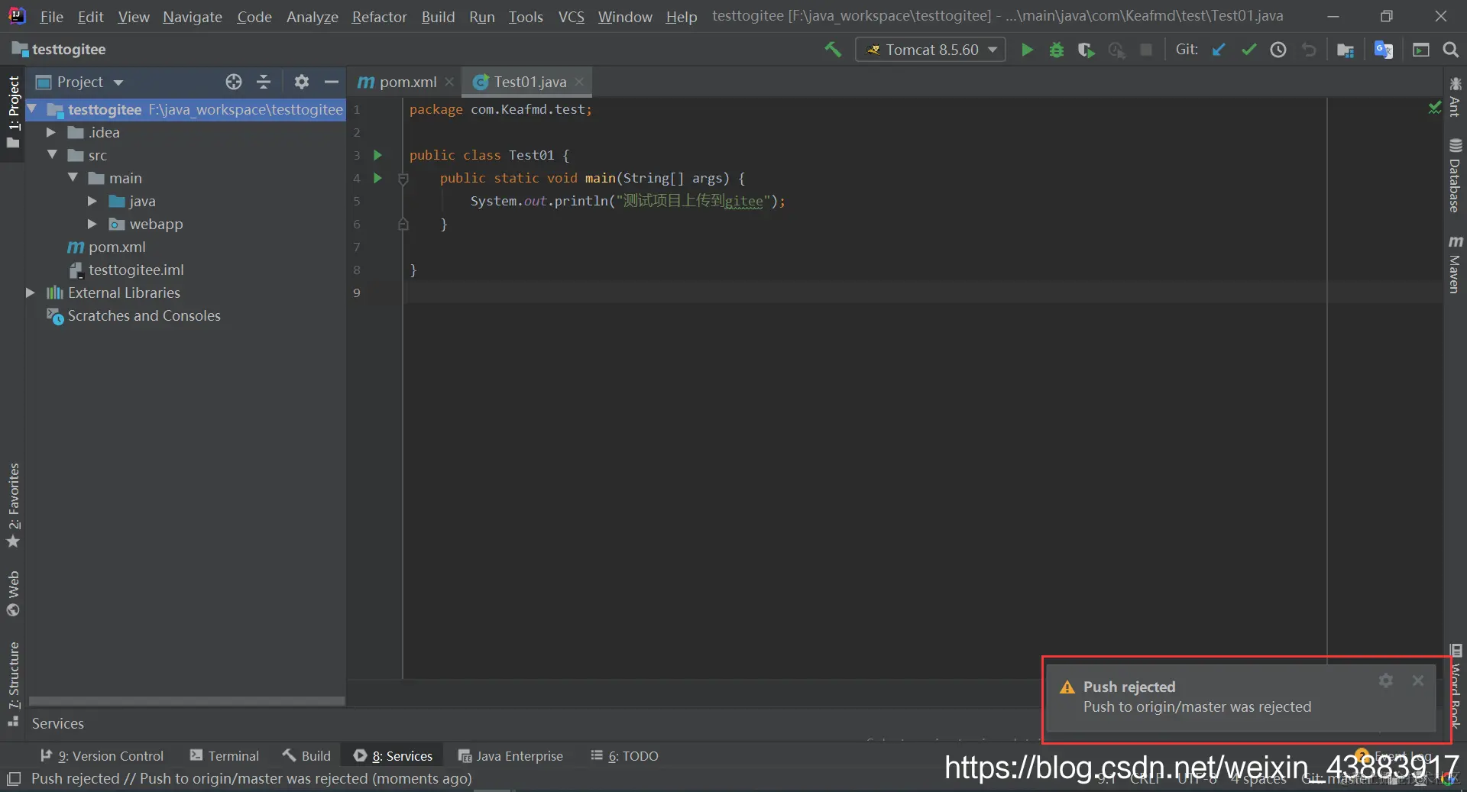The width and height of the screenshot is (1467, 792).
Task: Open Push rejected notification settings gear
Action: [x=1386, y=680]
